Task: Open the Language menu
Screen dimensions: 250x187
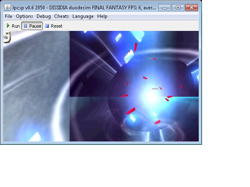Action: 83,16
